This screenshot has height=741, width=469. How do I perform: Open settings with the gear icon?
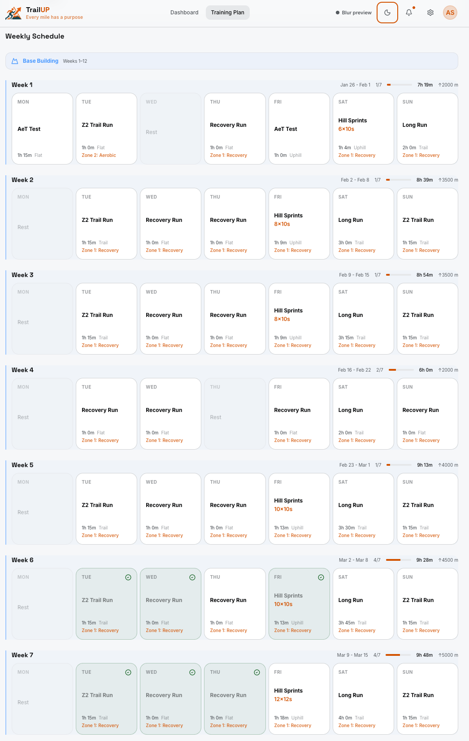(430, 13)
